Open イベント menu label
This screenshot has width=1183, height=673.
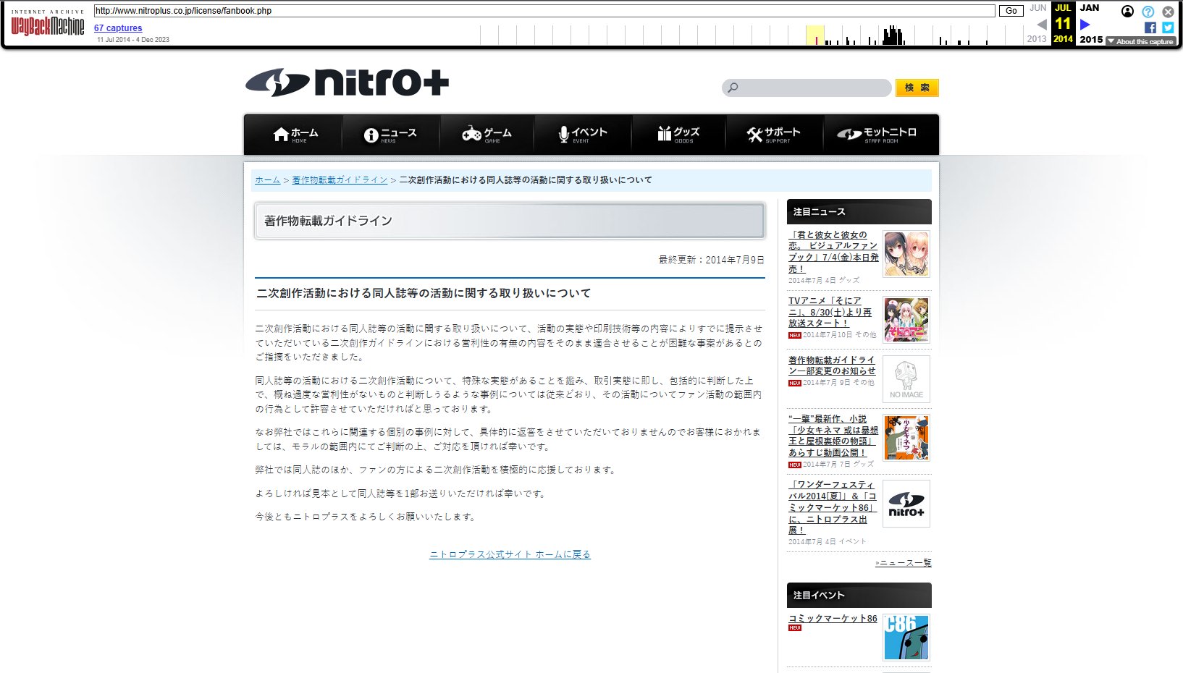coord(589,132)
